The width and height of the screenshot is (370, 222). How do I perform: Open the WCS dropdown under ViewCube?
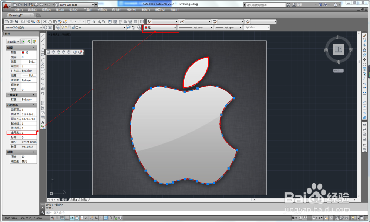(339, 70)
